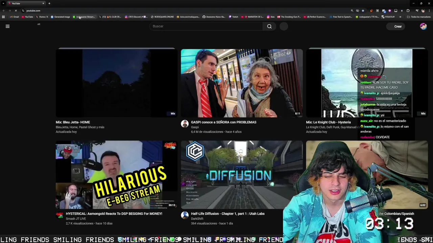
Task: Open the EL CLUB DE... X bookmark
Action: (110, 17)
